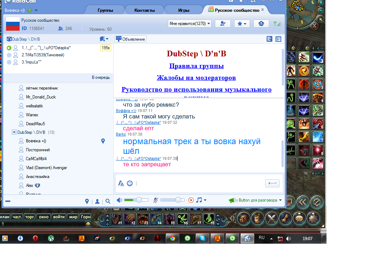365x274 pixels.
Task: Click the location pin beside Воффка =))
Action: click(103, 141)
